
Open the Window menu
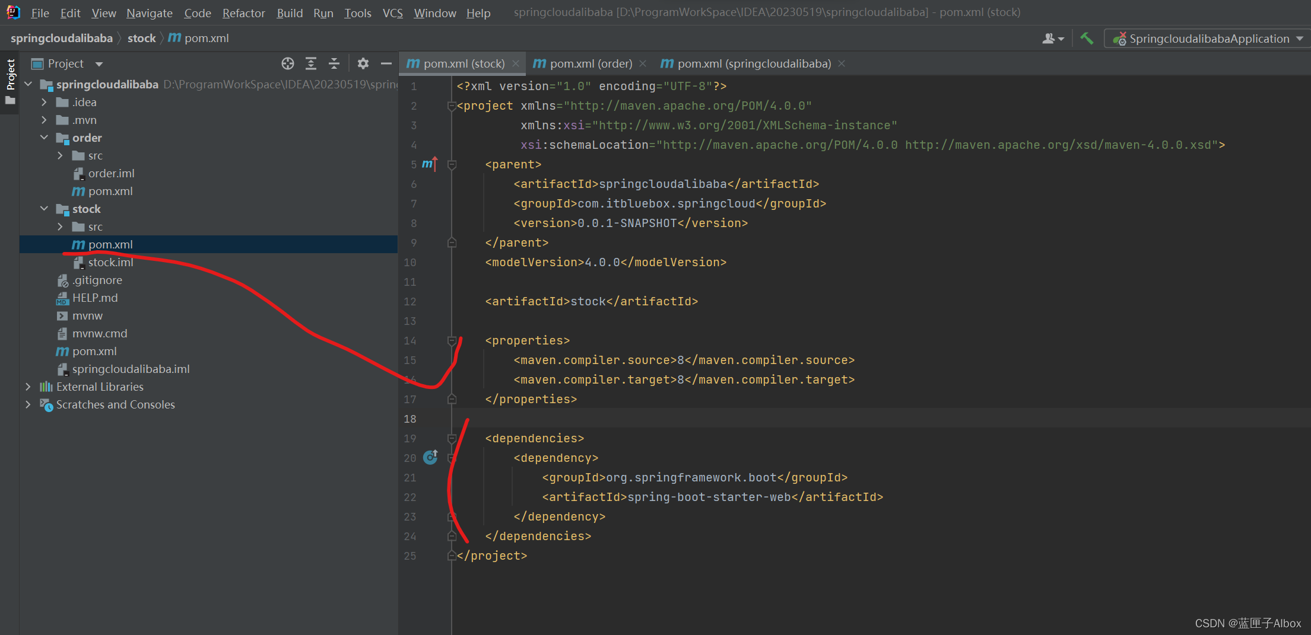click(435, 13)
